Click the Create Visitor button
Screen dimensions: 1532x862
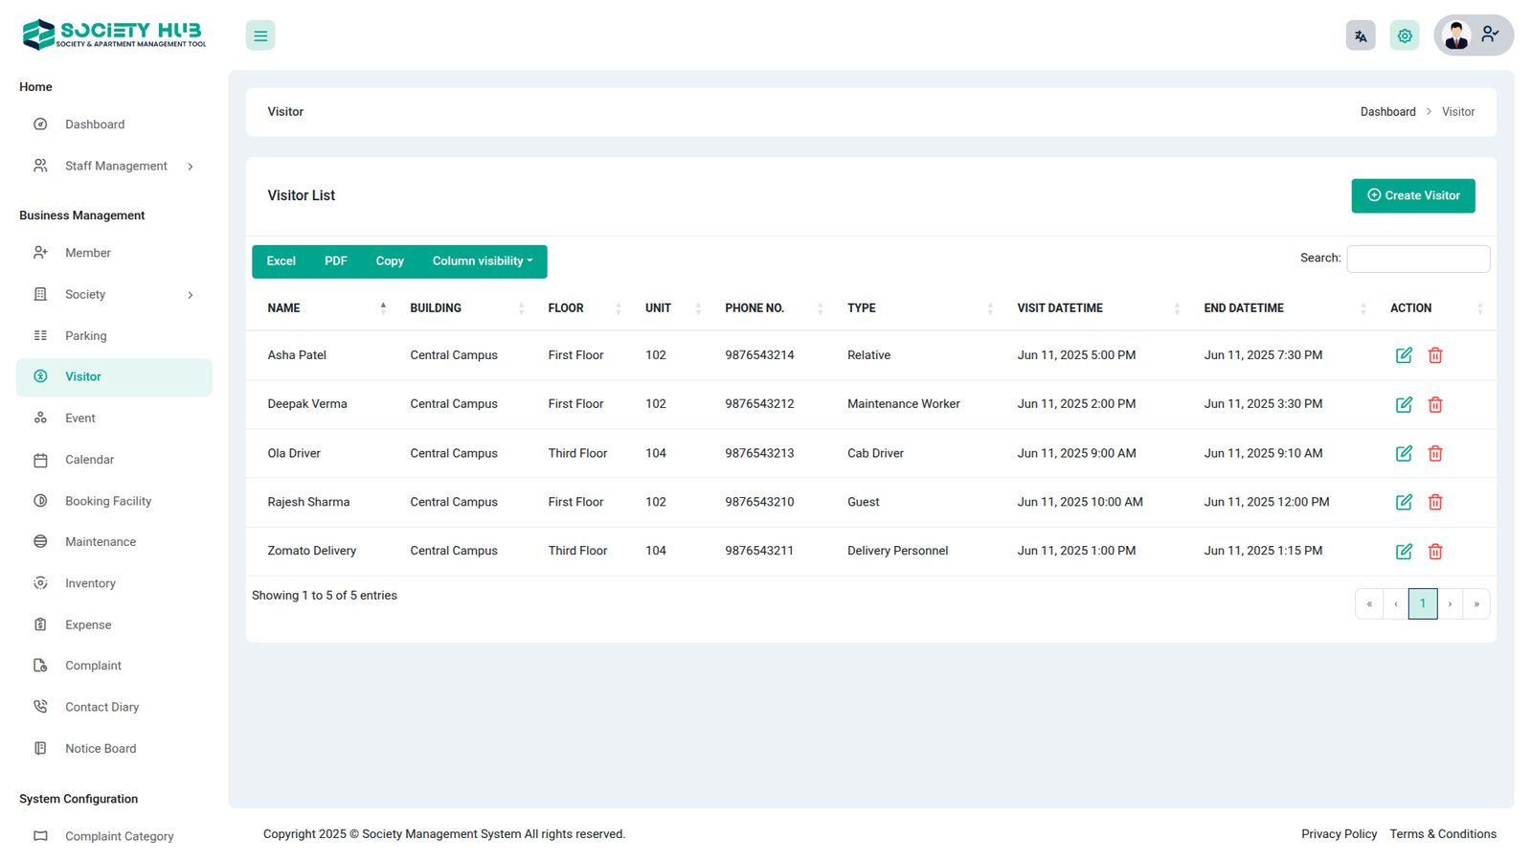click(1412, 195)
